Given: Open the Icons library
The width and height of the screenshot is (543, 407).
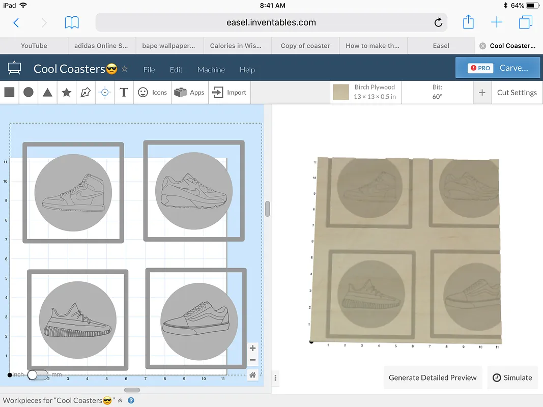Looking at the screenshot, I should coord(153,92).
